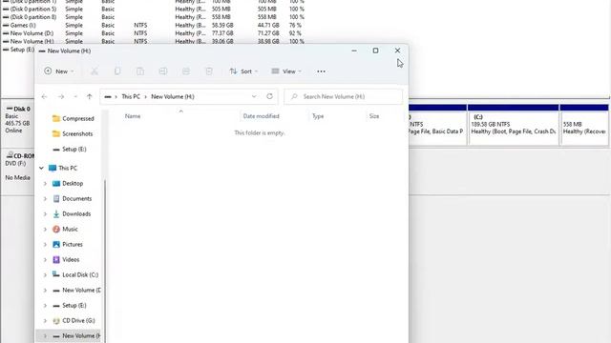Click the Share icon in the toolbar
The image size is (611, 343).
tap(186, 71)
